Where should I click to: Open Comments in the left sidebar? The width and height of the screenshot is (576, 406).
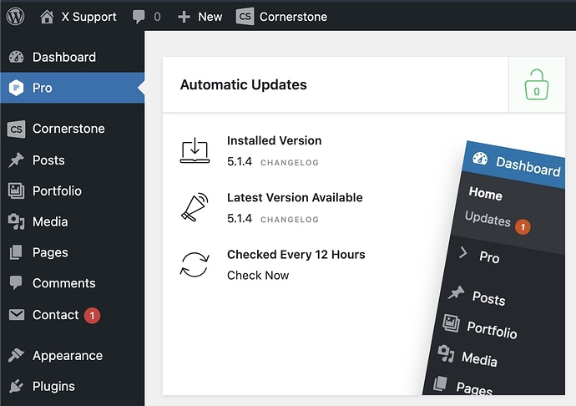[x=64, y=283]
